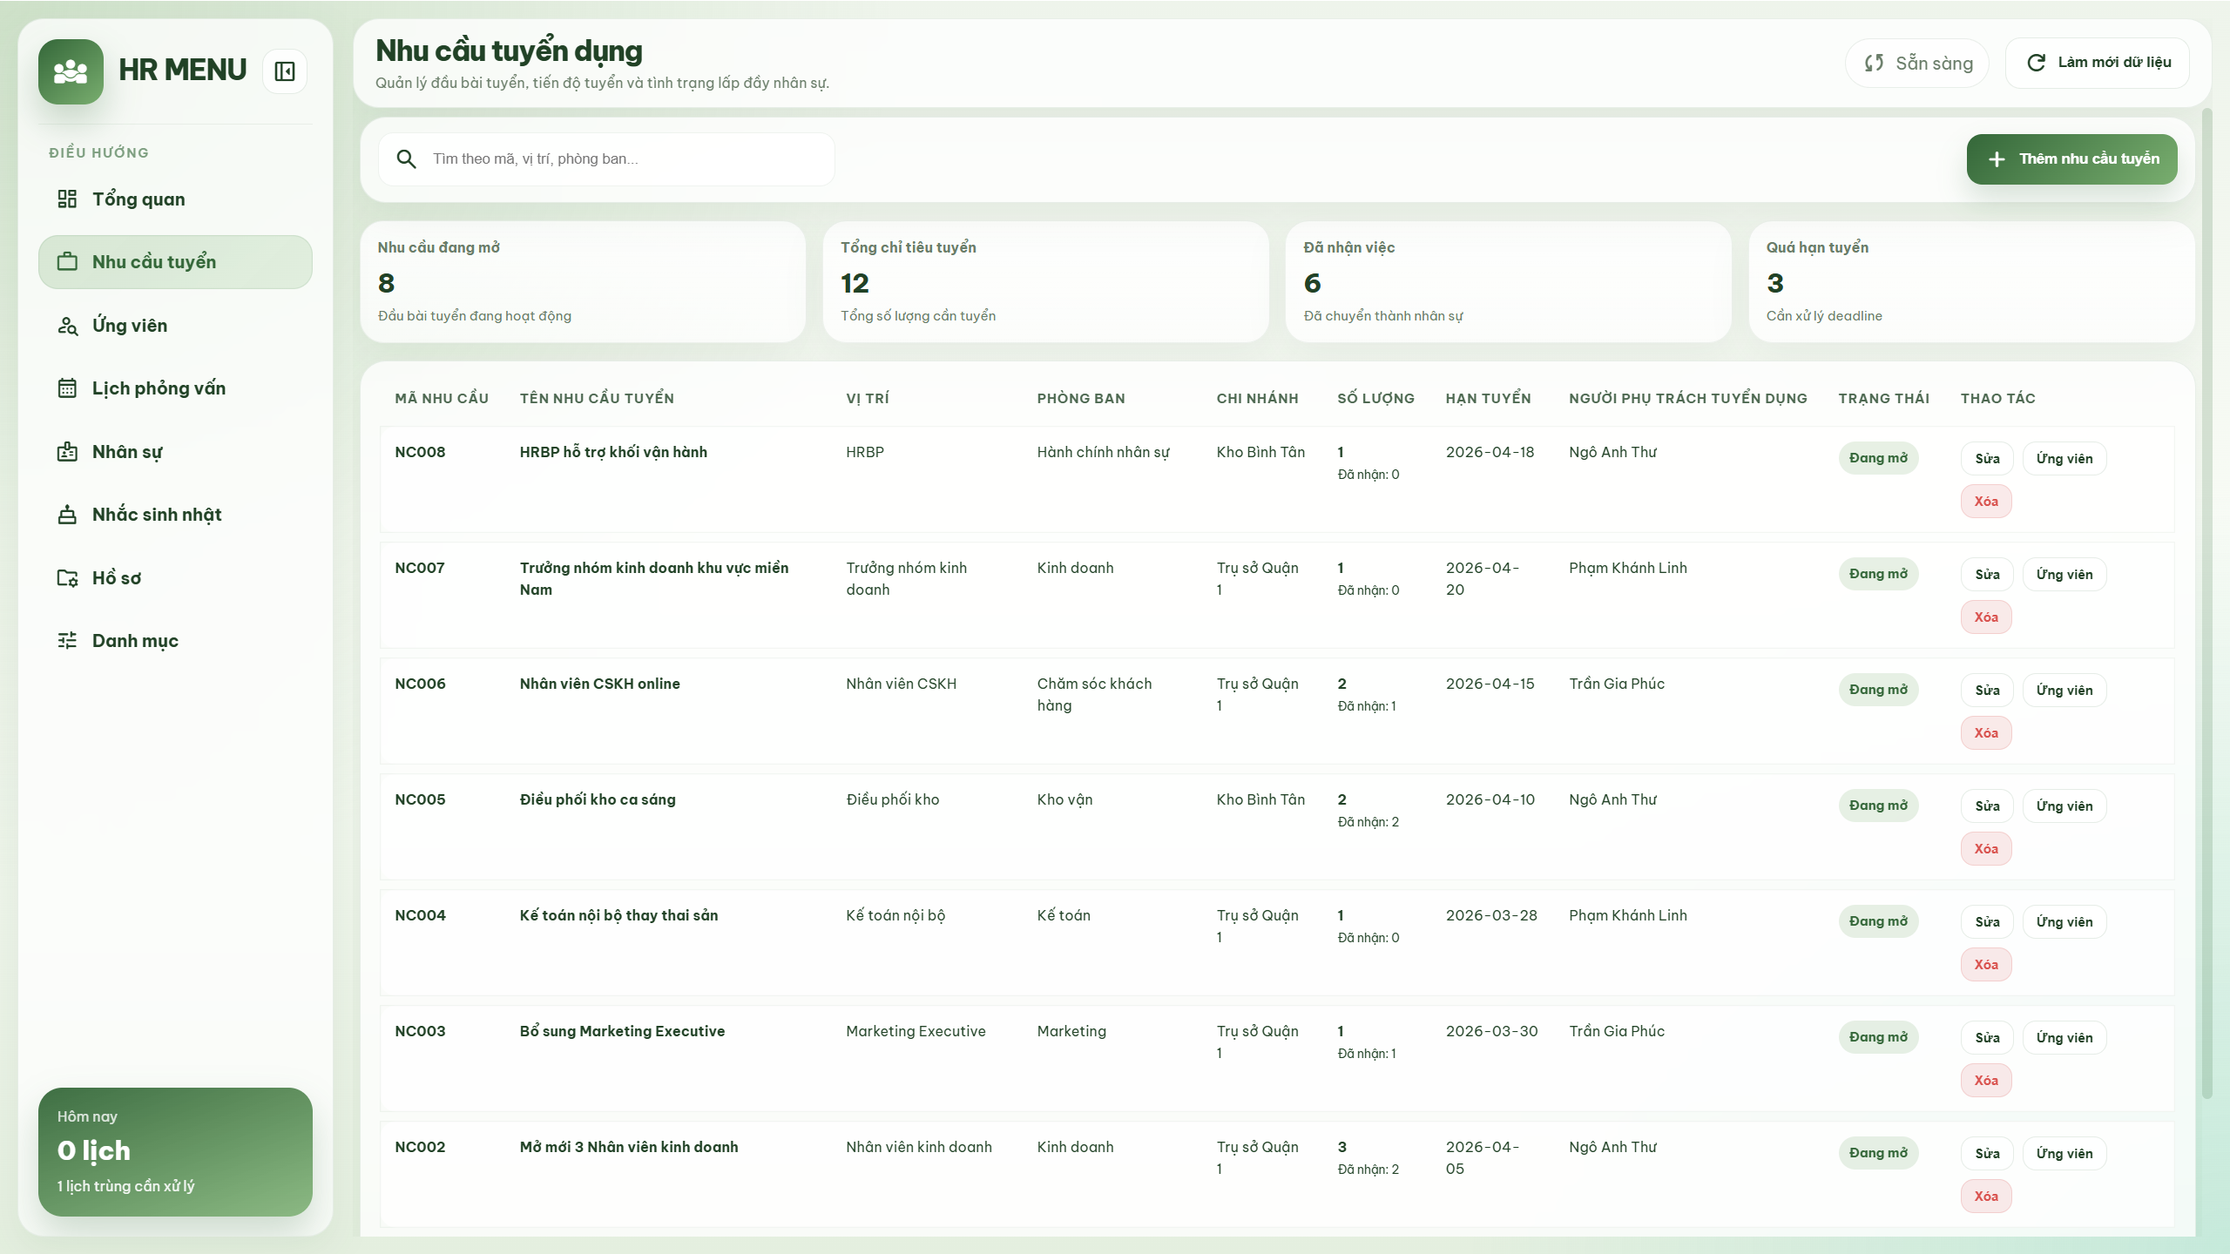Open Tổng quan via its grid icon
This screenshot has width=2230, height=1254.
tap(69, 199)
